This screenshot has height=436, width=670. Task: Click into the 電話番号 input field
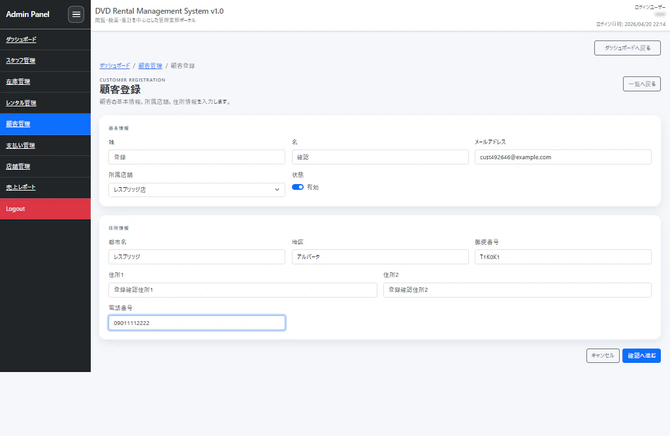click(x=197, y=323)
